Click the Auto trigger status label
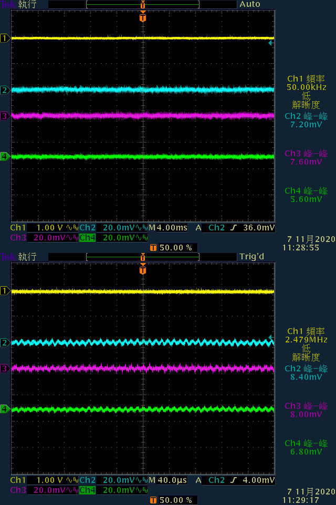The width and height of the screenshot is (336, 505). coord(250,4)
